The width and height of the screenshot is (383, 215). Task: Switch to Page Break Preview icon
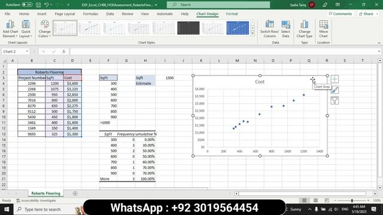tap(327, 201)
